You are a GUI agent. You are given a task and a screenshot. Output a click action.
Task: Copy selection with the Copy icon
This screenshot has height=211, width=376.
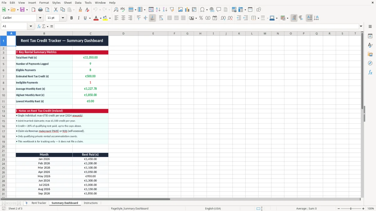pyautogui.click(x=63, y=10)
